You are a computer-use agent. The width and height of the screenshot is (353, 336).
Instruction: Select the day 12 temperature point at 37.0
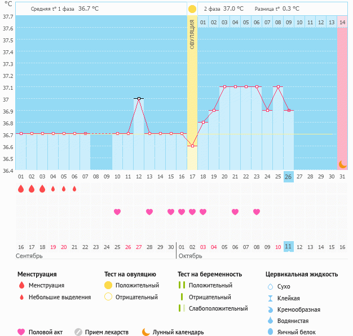pyautogui.click(x=139, y=98)
